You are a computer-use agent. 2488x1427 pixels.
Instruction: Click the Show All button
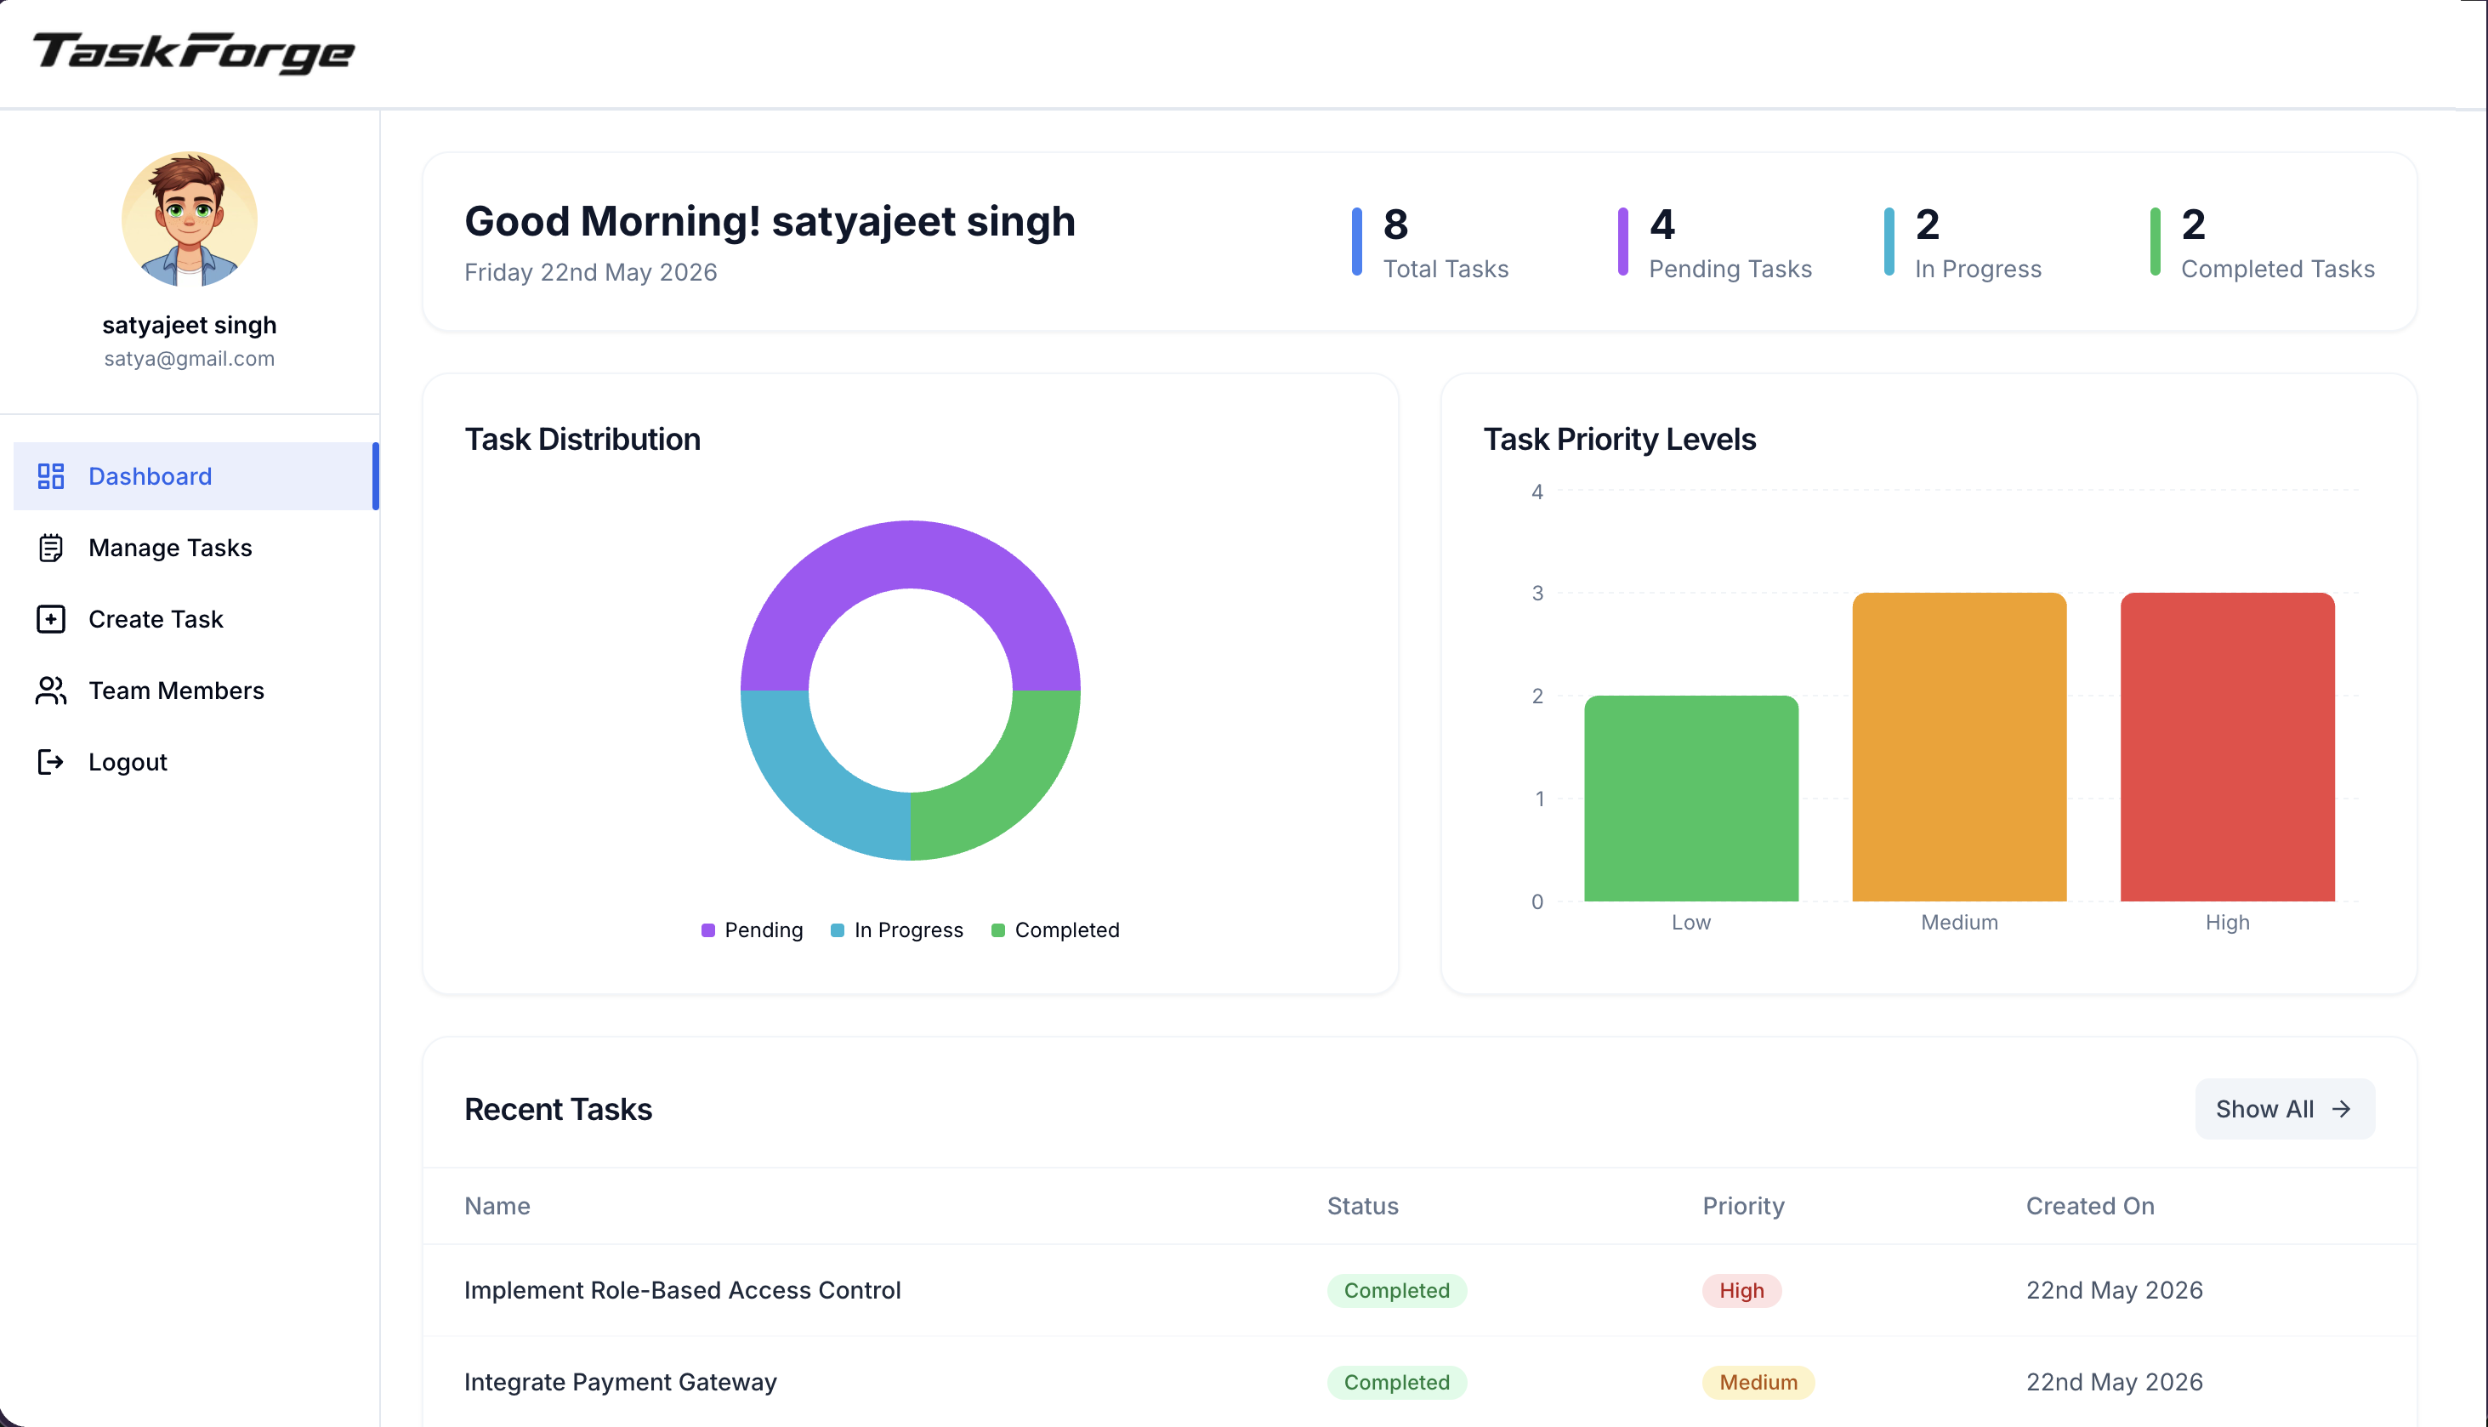[2285, 1110]
